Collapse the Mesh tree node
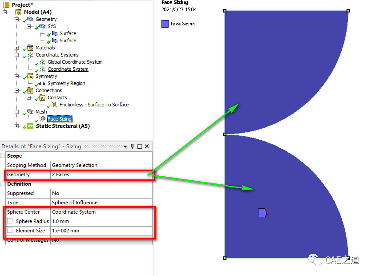Viewport: 371px width, 276px height. point(16,112)
